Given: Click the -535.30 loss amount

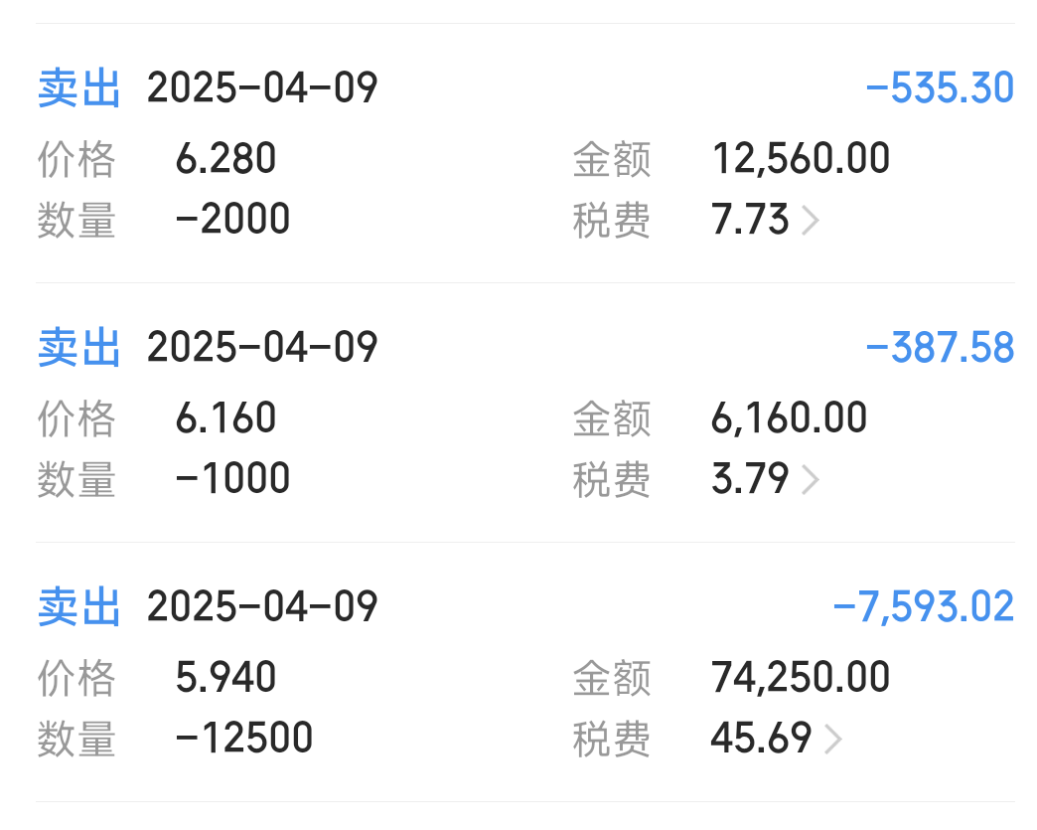Looking at the screenshot, I should click(940, 87).
